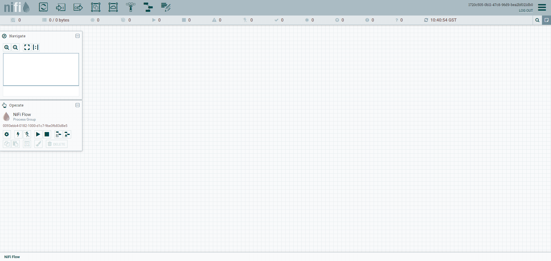Click the Disable crossed bolt button

tap(27, 134)
